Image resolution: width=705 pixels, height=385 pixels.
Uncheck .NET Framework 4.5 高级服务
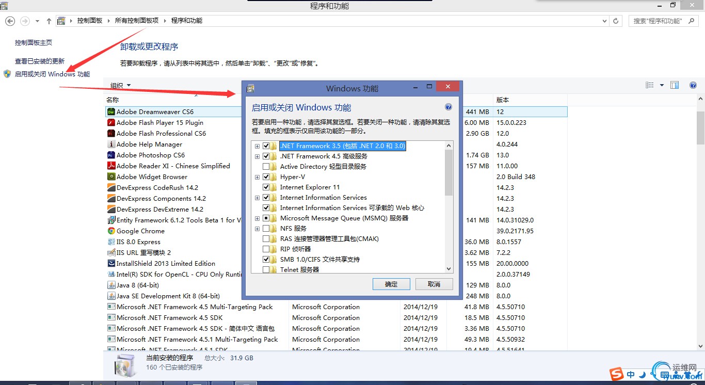[x=266, y=156]
